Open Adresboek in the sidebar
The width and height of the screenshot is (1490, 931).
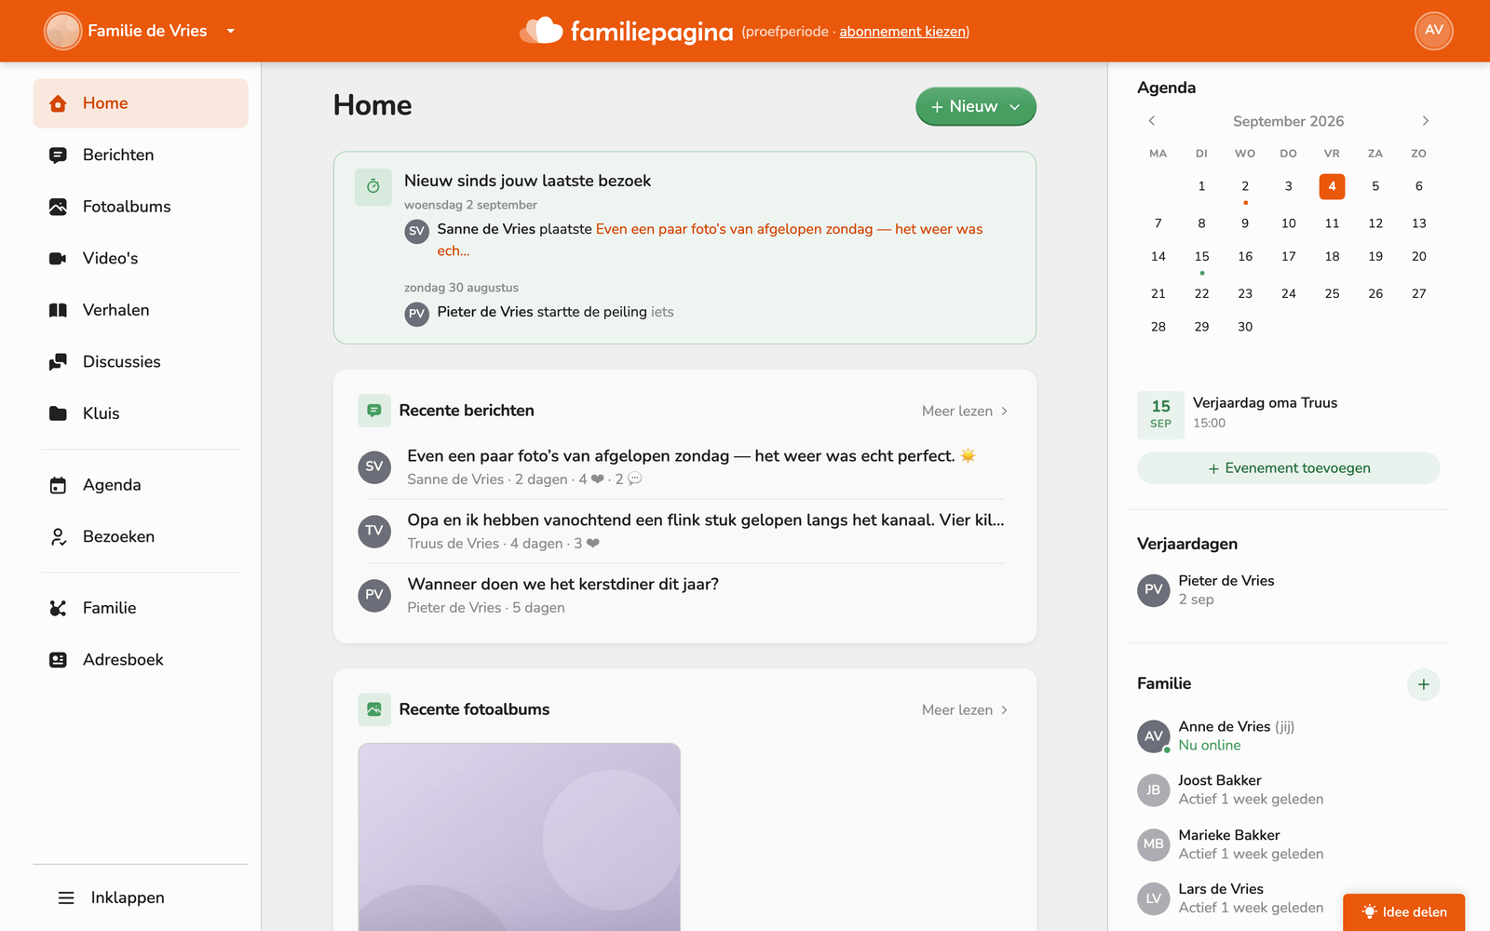pyautogui.click(x=141, y=660)
